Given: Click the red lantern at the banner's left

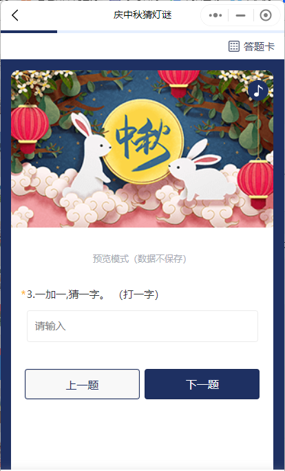Looking at the screenshot, I should coord(29,128).
